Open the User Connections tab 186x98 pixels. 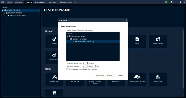[x=66, y=2]
